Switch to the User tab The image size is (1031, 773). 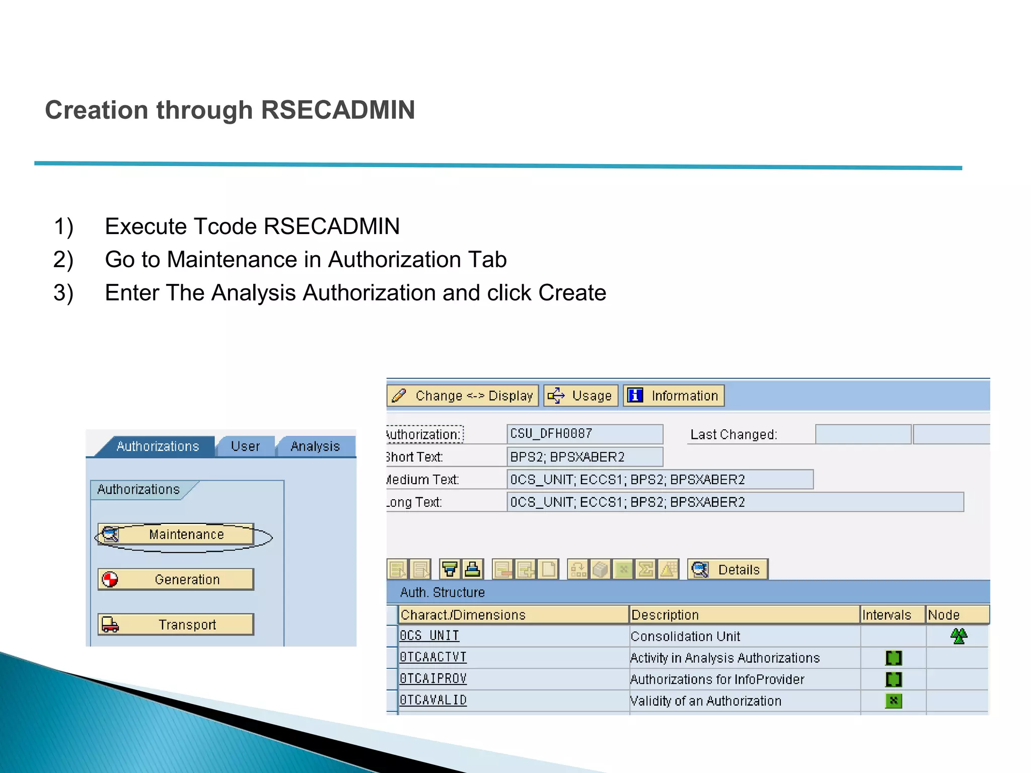tap(245, 446)
